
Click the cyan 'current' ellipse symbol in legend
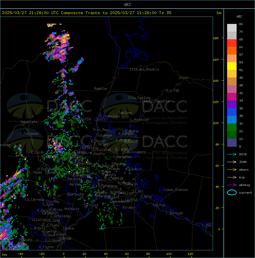[232, 192]
